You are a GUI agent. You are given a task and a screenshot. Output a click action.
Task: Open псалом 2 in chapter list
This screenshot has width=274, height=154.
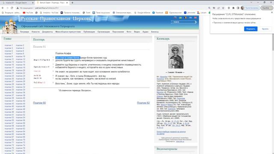20,45
